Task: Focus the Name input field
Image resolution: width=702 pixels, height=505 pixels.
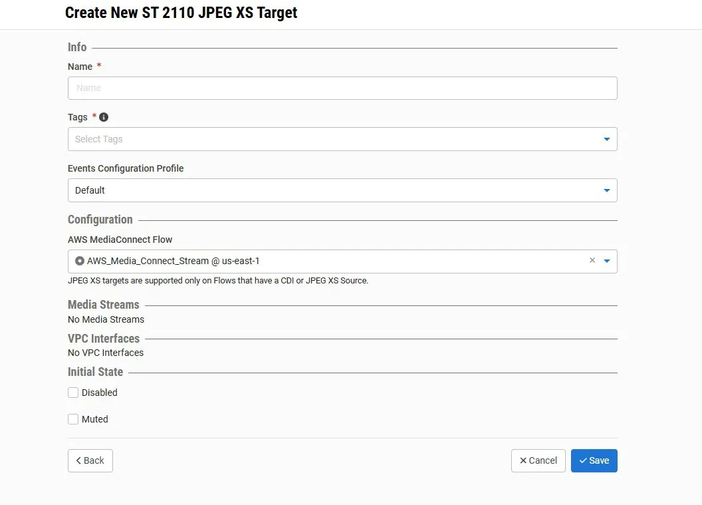Action: 342,88
